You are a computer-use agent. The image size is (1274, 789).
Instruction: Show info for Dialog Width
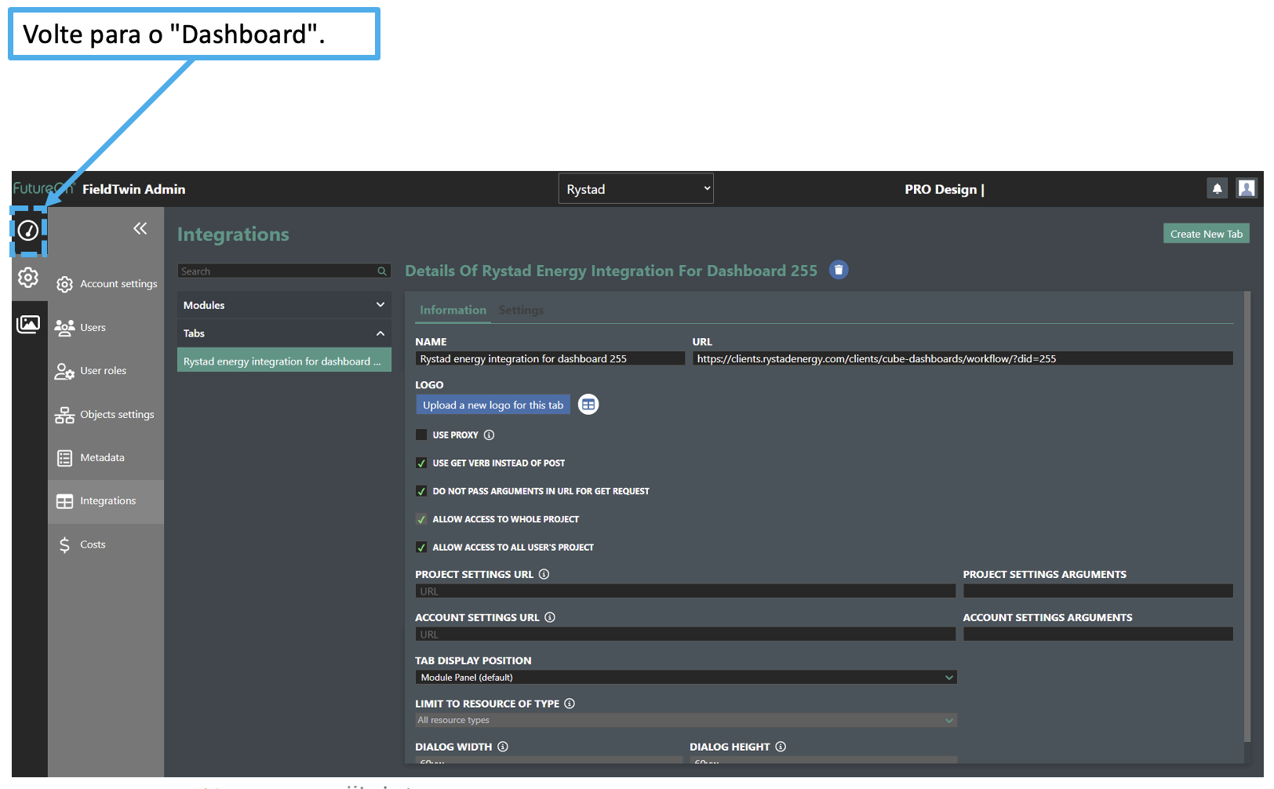coord(503,747)
